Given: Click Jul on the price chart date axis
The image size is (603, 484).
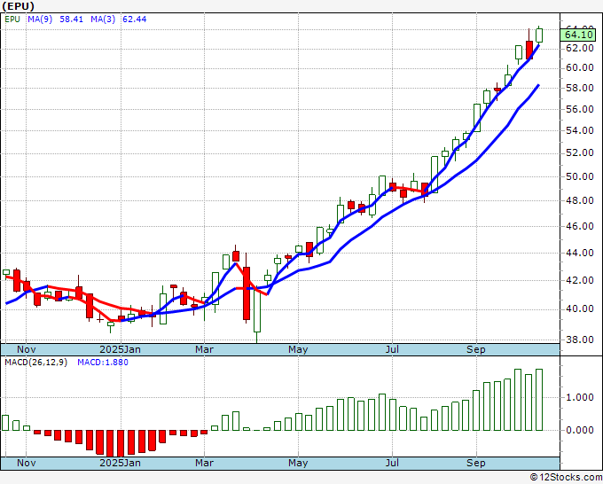Looking at the screenshot, I should tap(392, 349).
